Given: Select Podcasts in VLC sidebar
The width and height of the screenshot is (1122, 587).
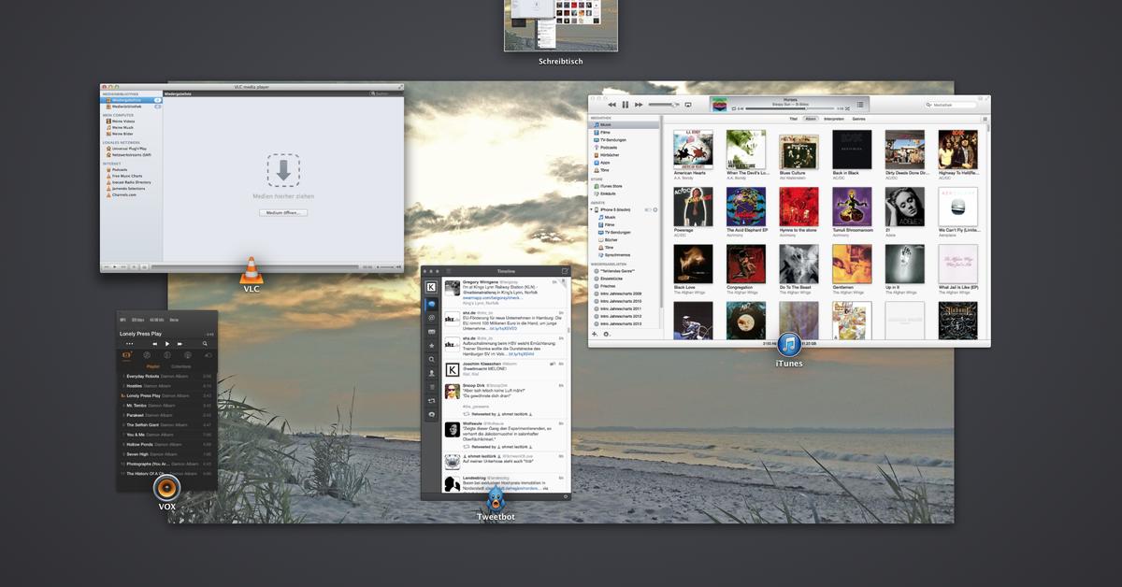Looking at the screenshot, I should pos(120,170).
